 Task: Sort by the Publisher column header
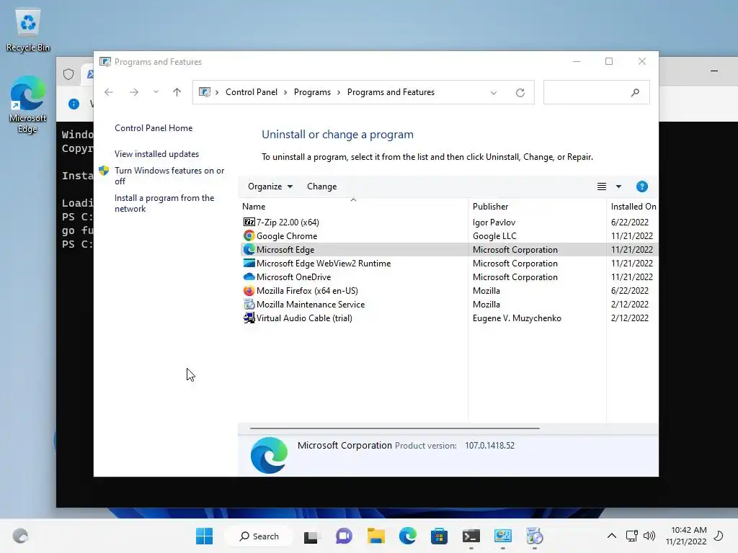[537, 207]
